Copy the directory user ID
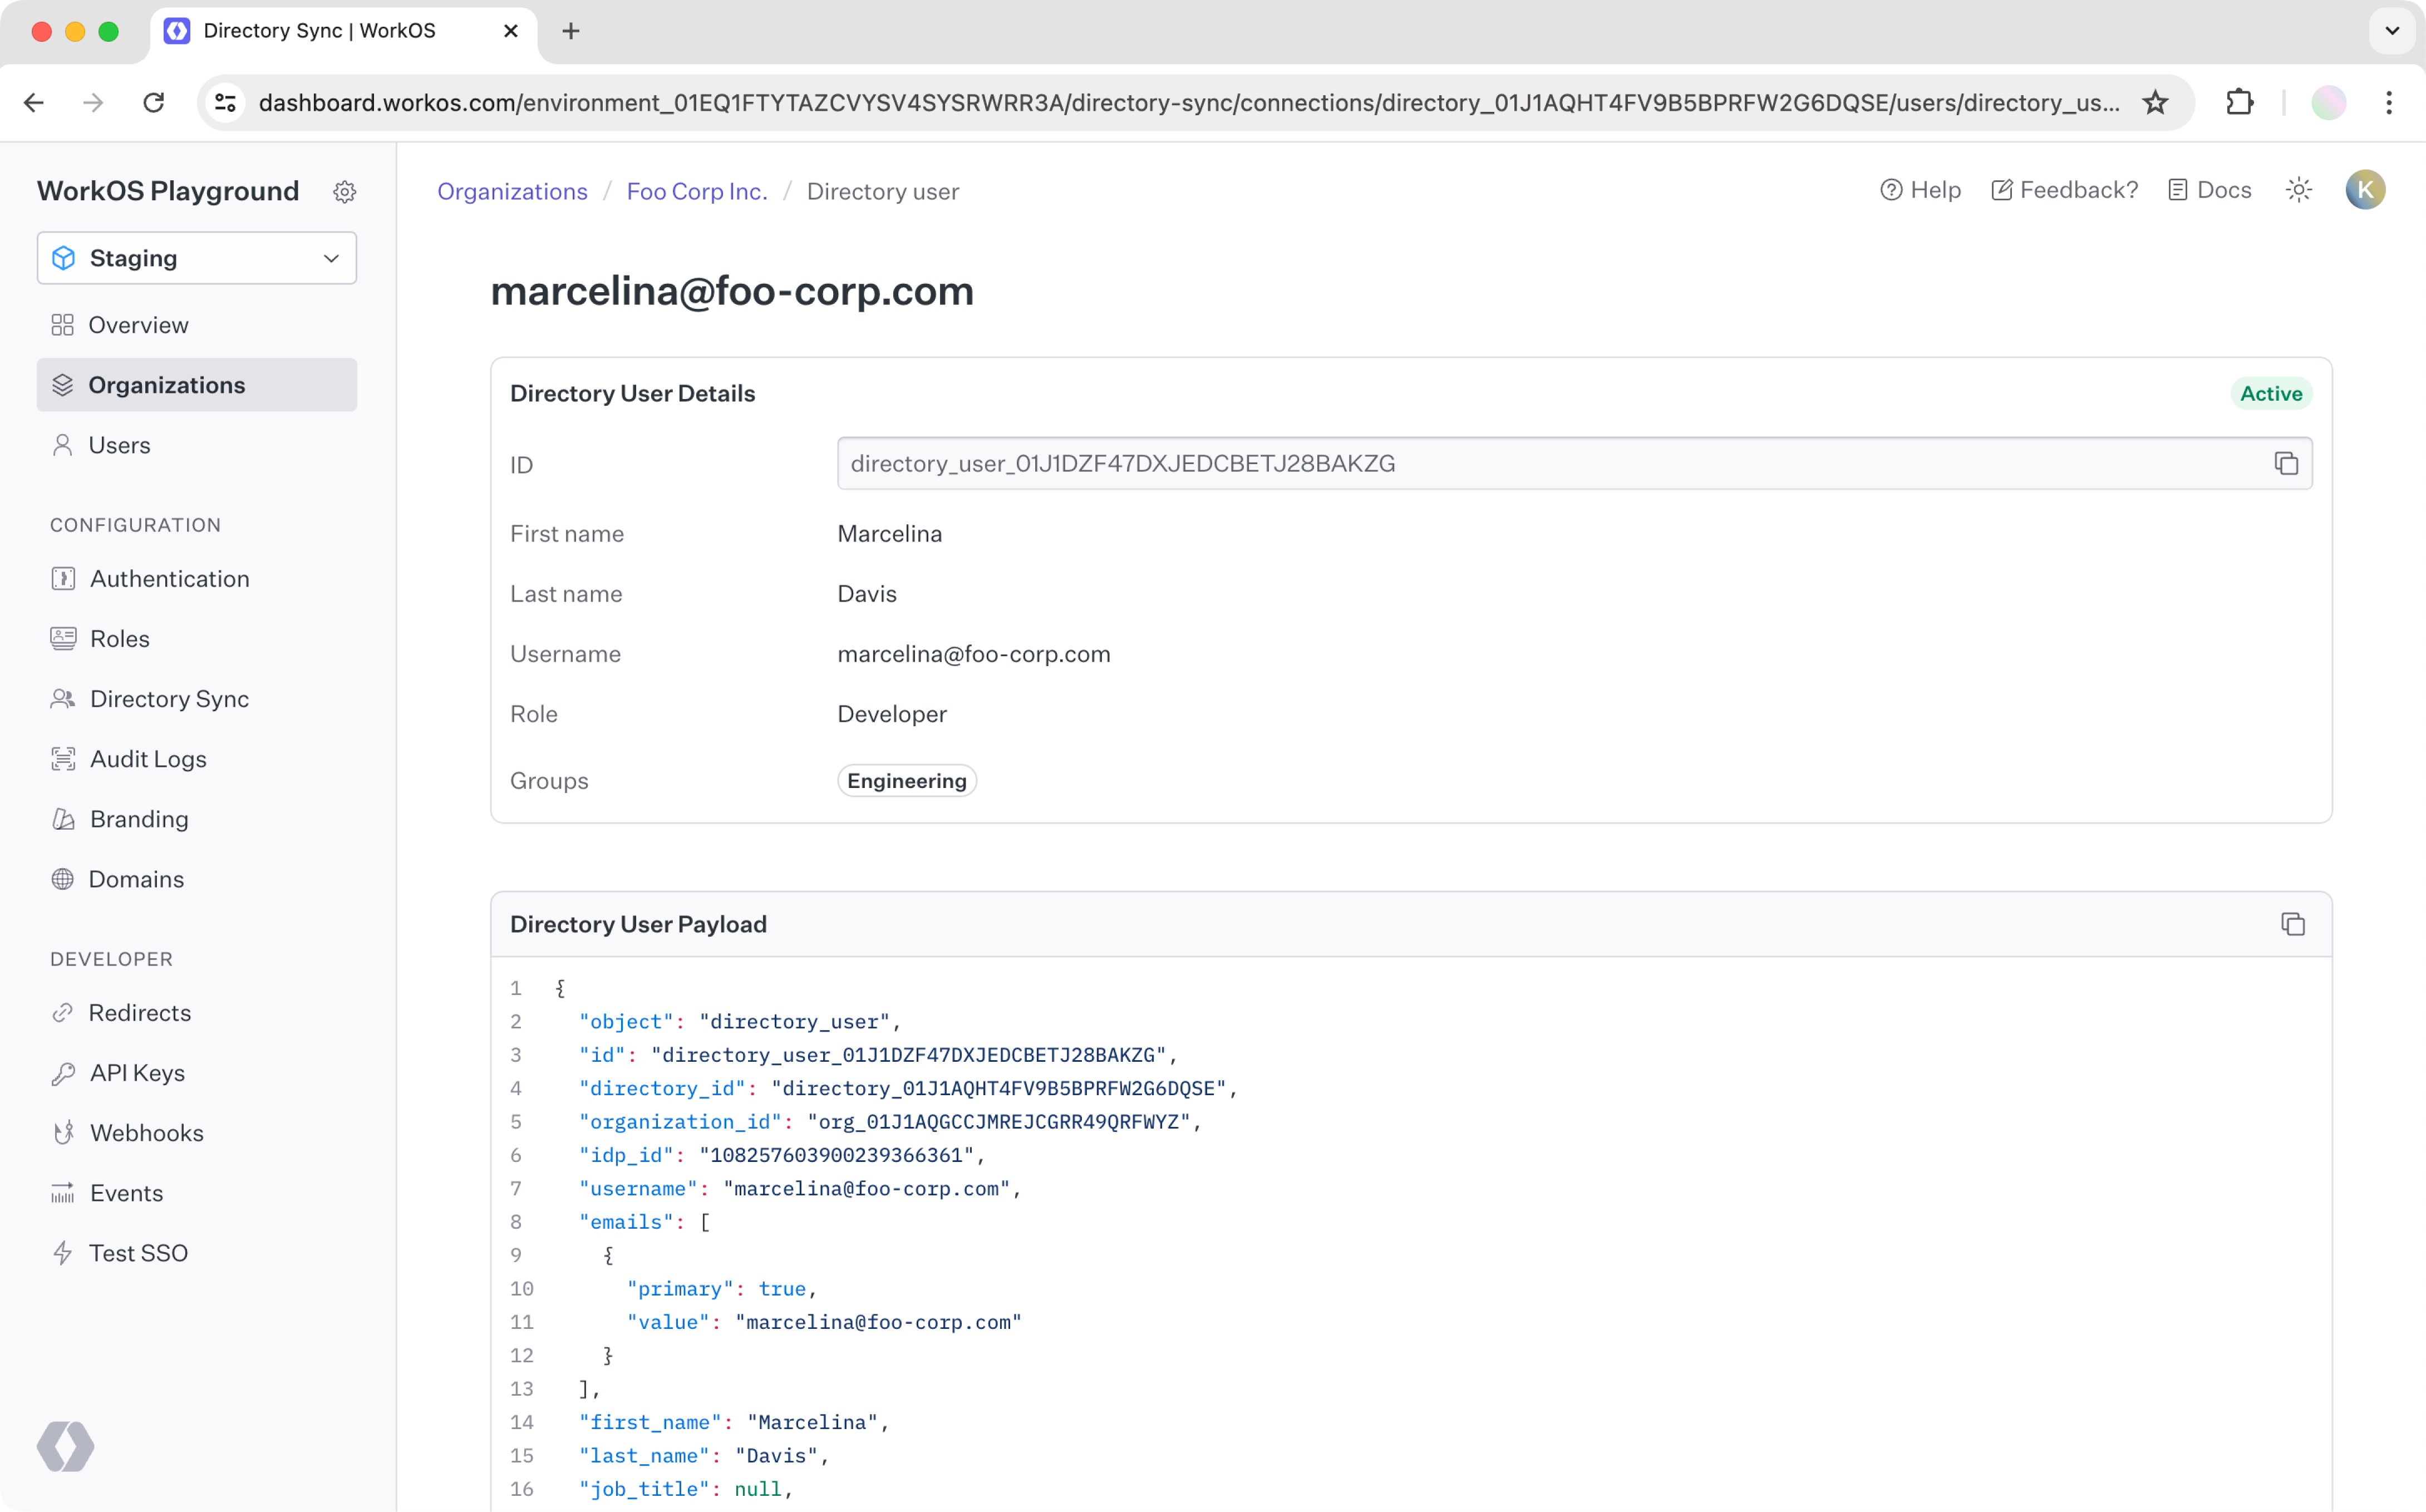Image resolution: width=2426 pixels, height=1512 pixels. (x=2286, y=464)
